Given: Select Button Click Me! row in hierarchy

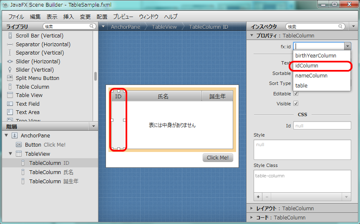Looking at the screenshot, I should [x=50, y=144].
